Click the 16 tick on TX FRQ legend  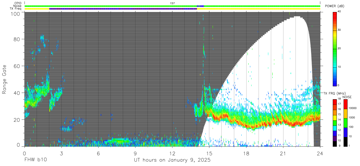pos(339,109)
